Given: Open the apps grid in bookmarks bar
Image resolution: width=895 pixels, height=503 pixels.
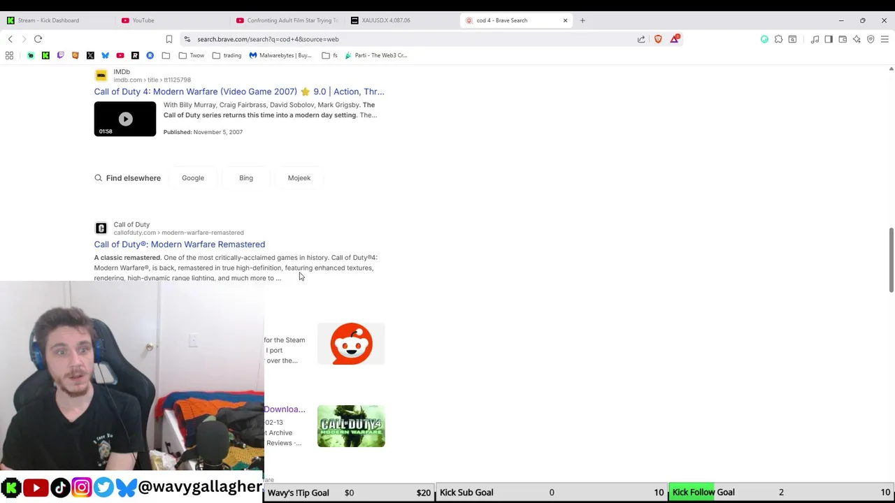Looking at the screenshot, I should point(10,55).
